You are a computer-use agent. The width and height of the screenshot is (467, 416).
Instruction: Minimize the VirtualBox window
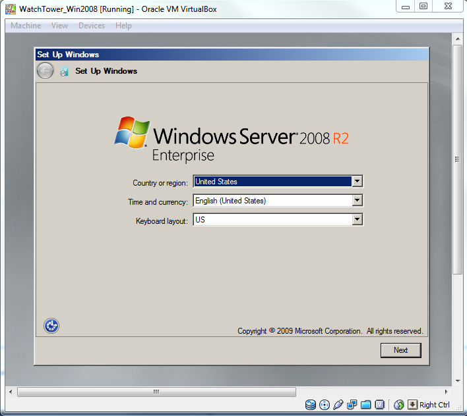pyautogui.click(x=406, y=6)
